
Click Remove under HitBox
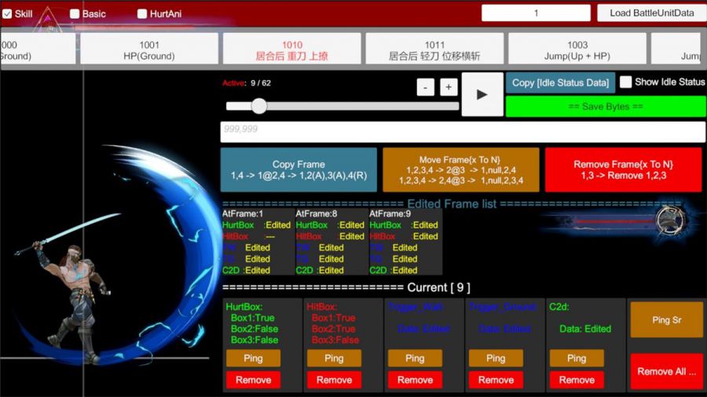point(334,380)
